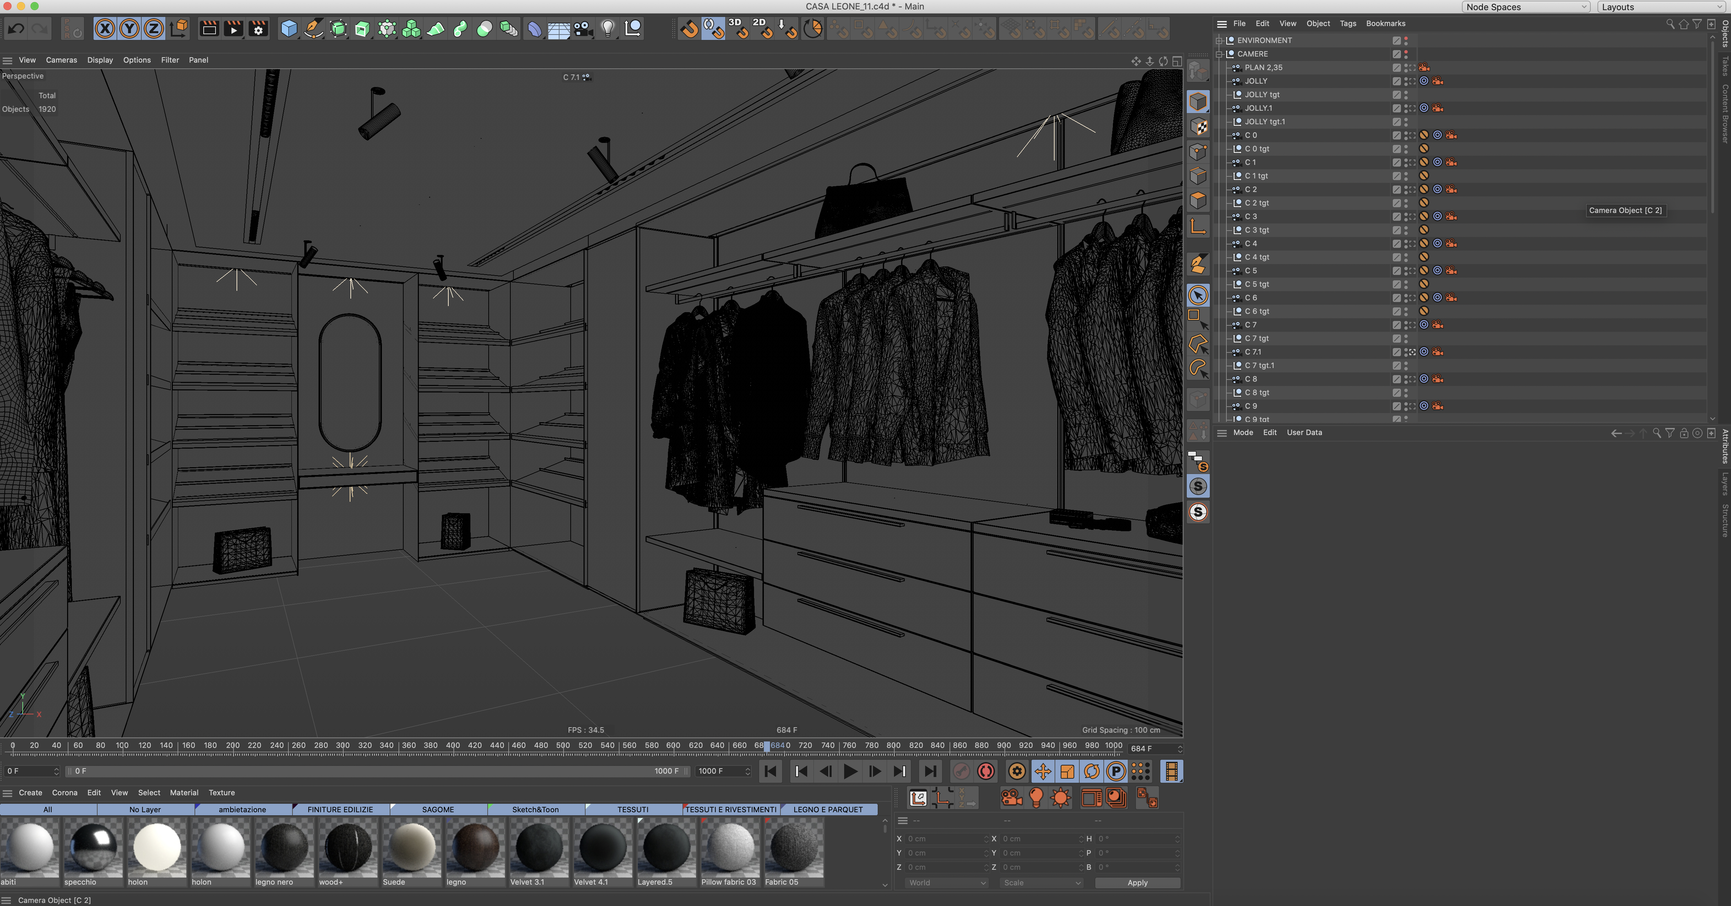The width and height of the screenshot is (1731, 906).
Task: Click the Undo arrow icon
Action: (16, 29)
